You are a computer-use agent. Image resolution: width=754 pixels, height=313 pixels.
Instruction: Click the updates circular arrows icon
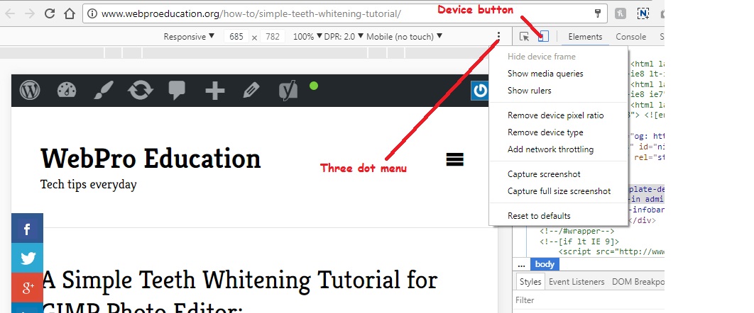141,90
